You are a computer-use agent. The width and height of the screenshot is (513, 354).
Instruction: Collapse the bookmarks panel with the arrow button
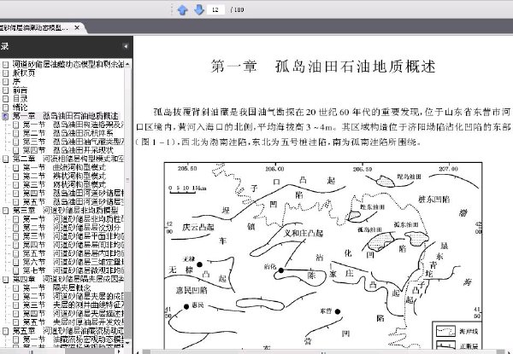pyautogui.click(x=126, y=46)
